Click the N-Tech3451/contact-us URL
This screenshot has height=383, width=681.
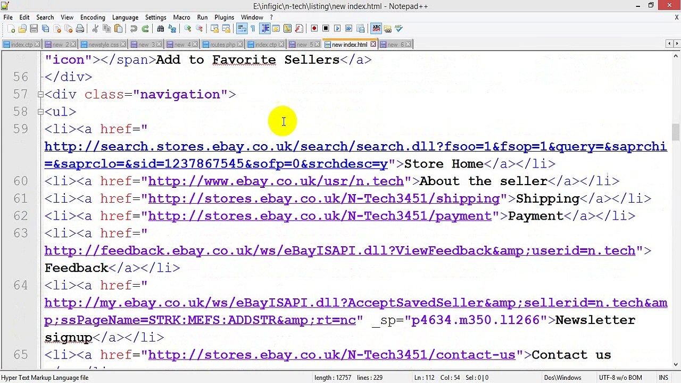331,355
